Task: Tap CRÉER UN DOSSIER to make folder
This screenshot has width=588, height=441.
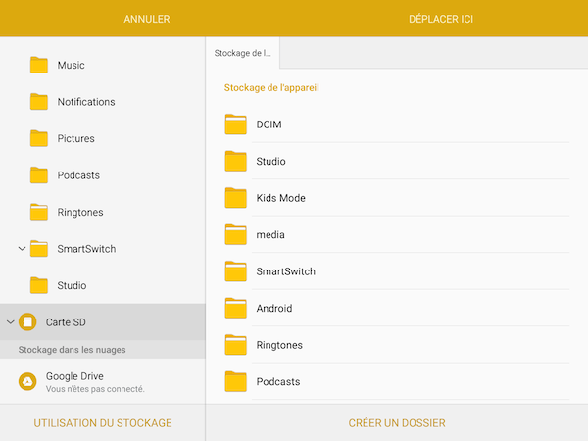Action: [397, 423]
